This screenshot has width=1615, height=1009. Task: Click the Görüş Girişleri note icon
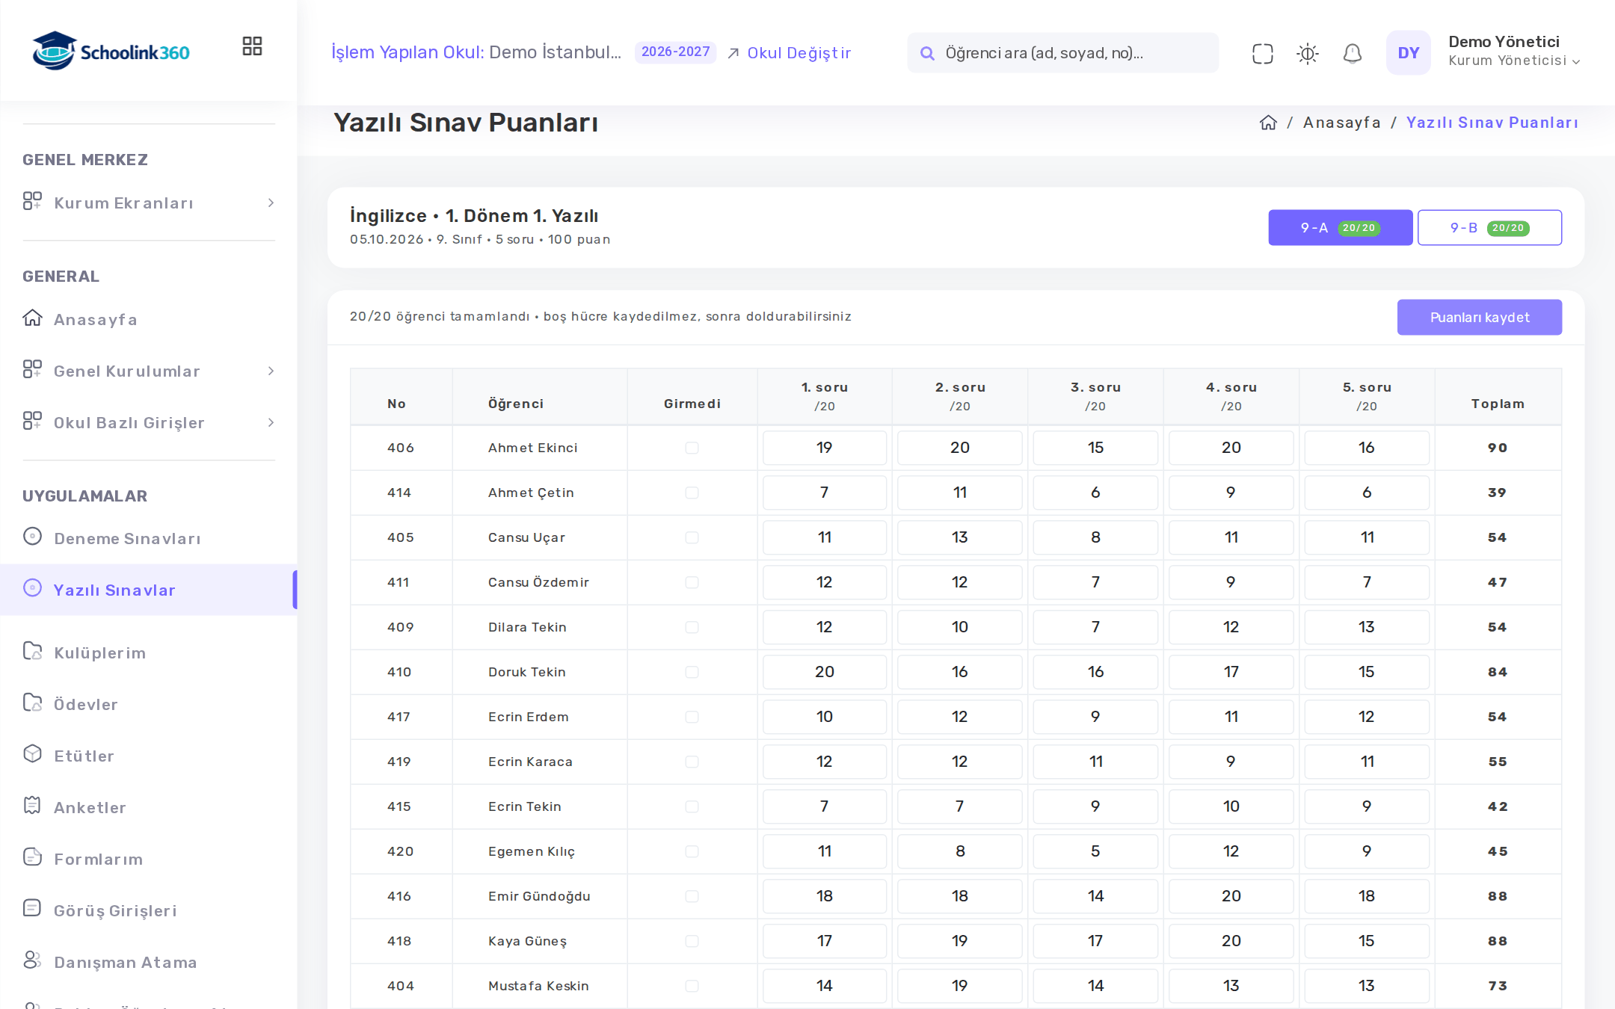coord(32,909)
